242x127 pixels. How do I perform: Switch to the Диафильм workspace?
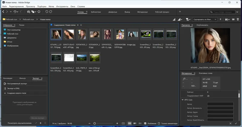[113, 12]
